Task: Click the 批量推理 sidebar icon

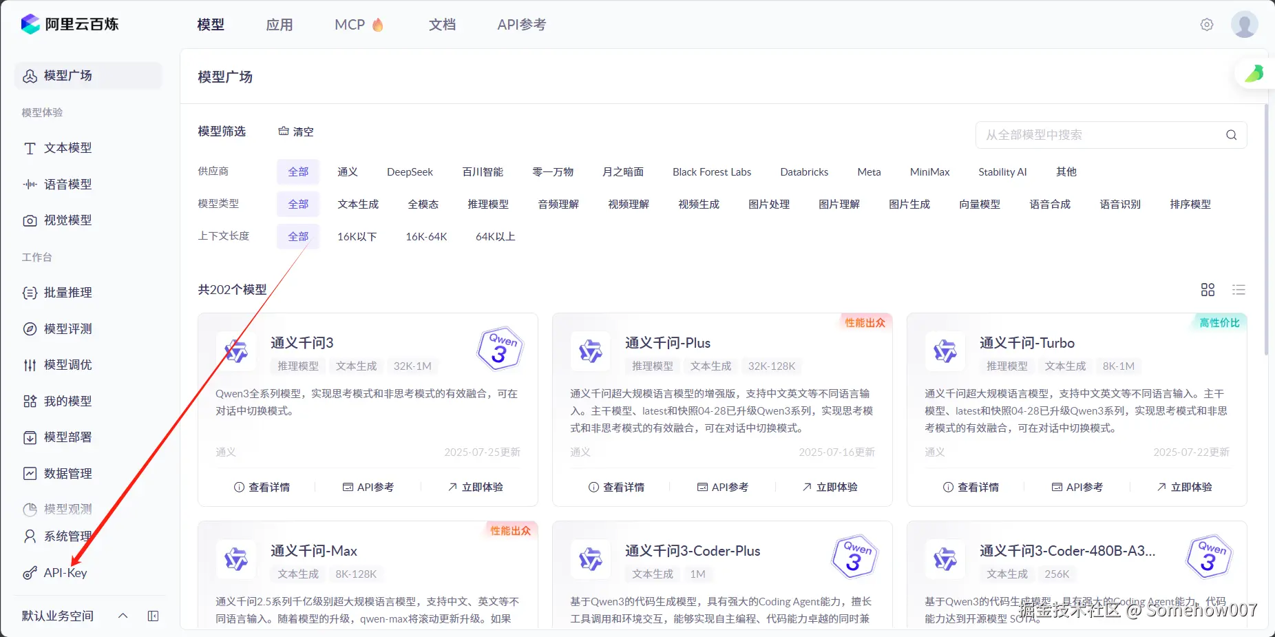Action: [x=30, y=293]
